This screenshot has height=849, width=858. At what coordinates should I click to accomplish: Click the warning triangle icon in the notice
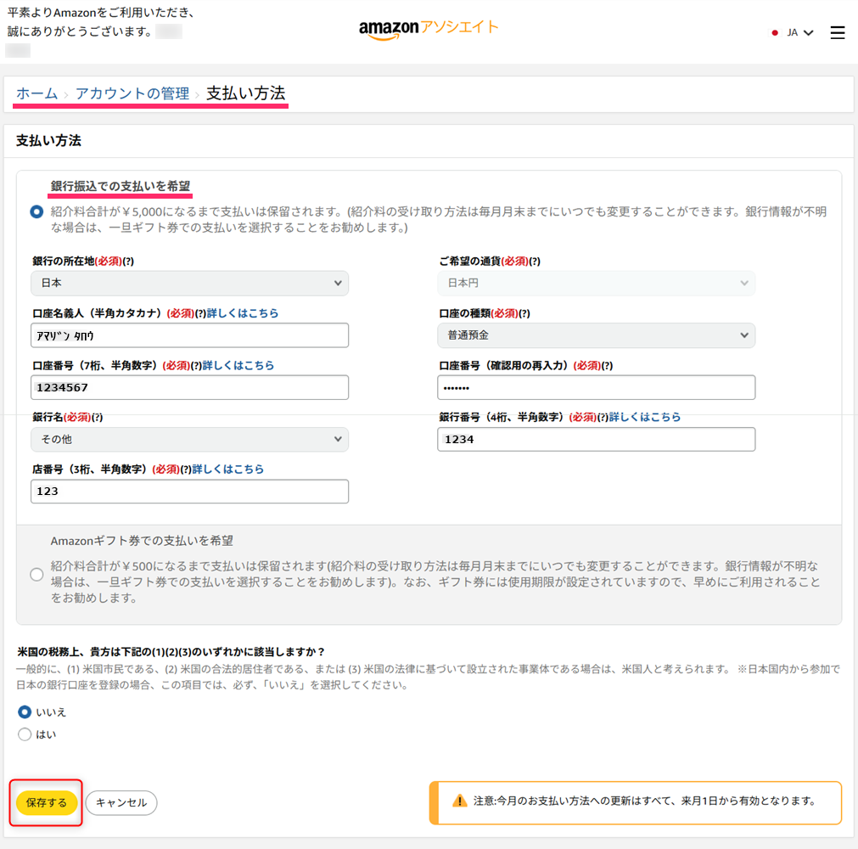(x=460, y=801)
